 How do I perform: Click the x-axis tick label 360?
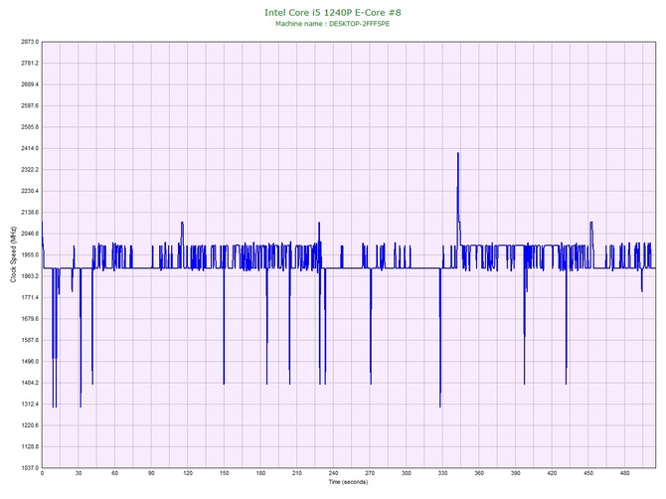click(479, 473)
